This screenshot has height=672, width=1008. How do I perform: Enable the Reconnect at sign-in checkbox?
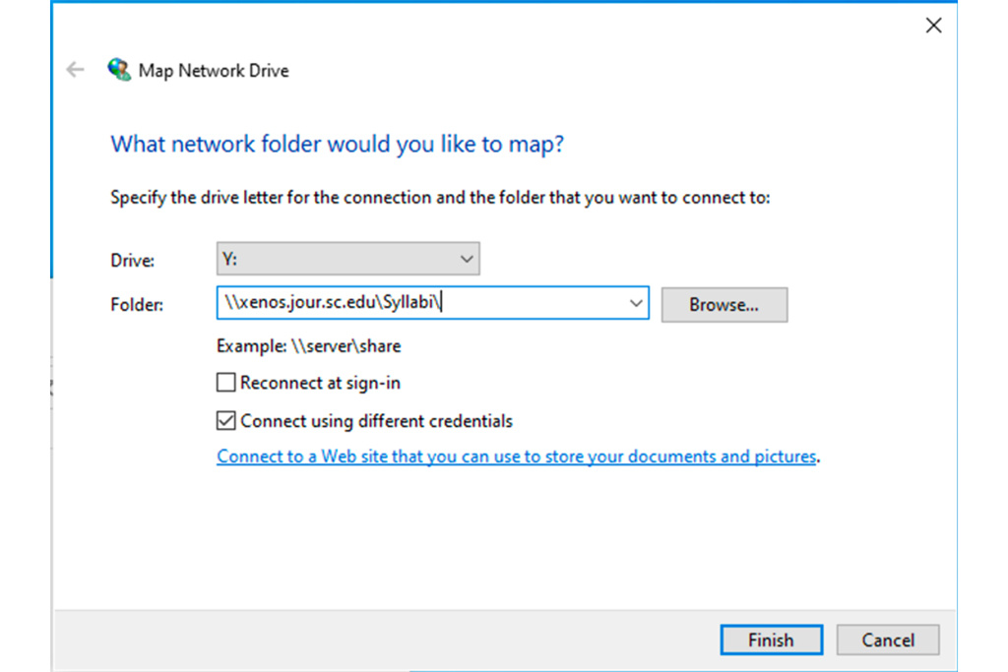point(226,383)
